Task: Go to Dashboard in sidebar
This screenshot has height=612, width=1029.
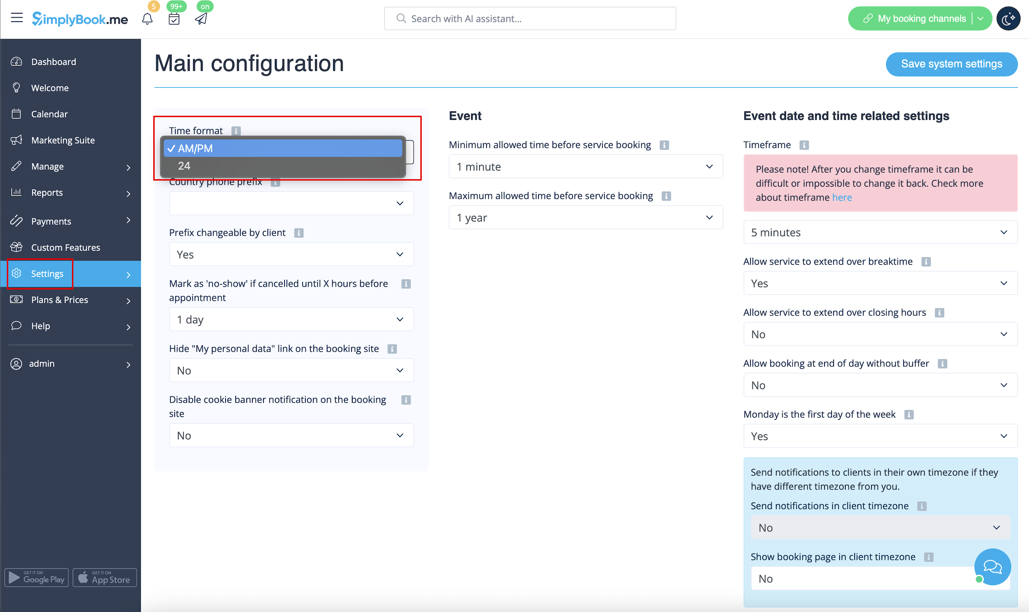Action: point(71,62)
